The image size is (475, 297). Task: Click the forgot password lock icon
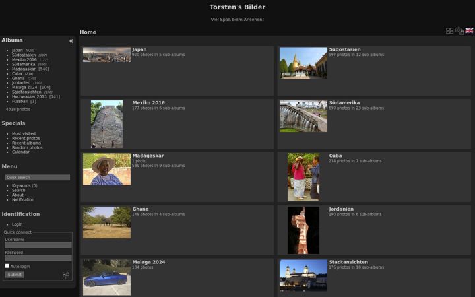click(66, 275)
